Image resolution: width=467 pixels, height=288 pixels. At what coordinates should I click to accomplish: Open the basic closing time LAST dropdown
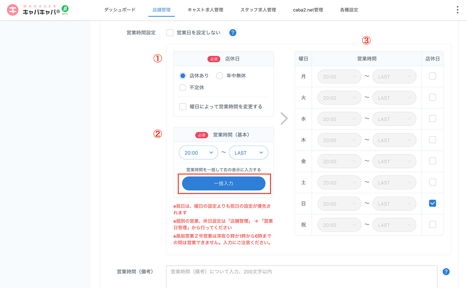(x=248, y=153)
